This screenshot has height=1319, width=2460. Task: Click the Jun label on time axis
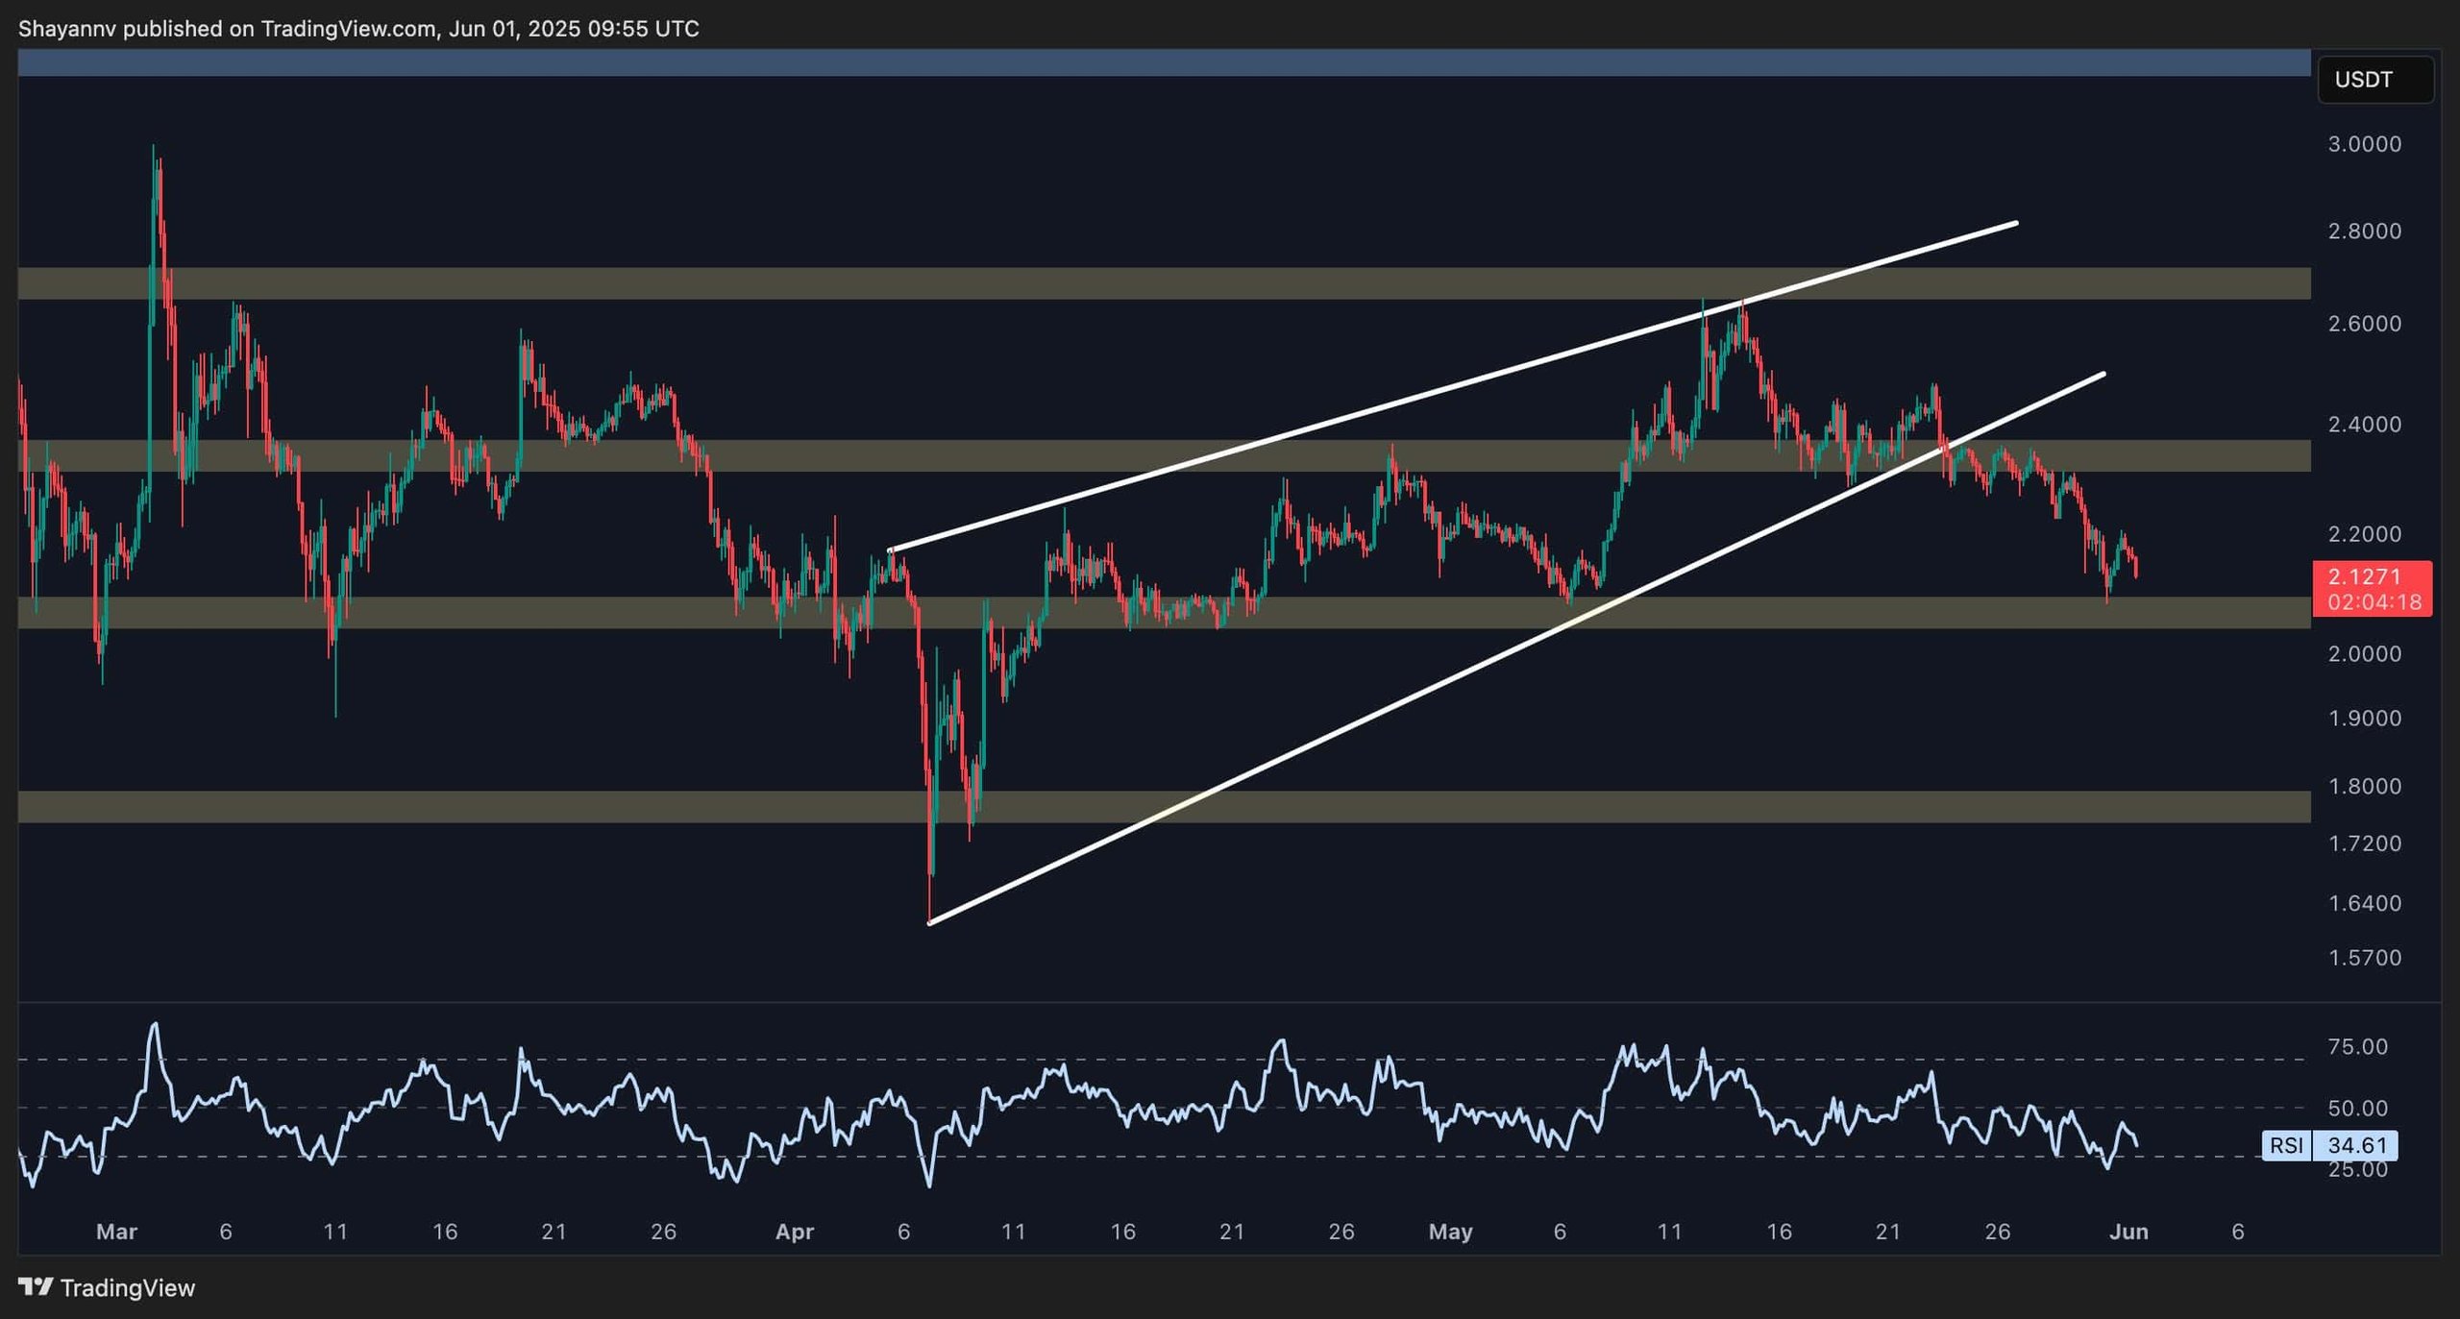tap(2128, 1232)
